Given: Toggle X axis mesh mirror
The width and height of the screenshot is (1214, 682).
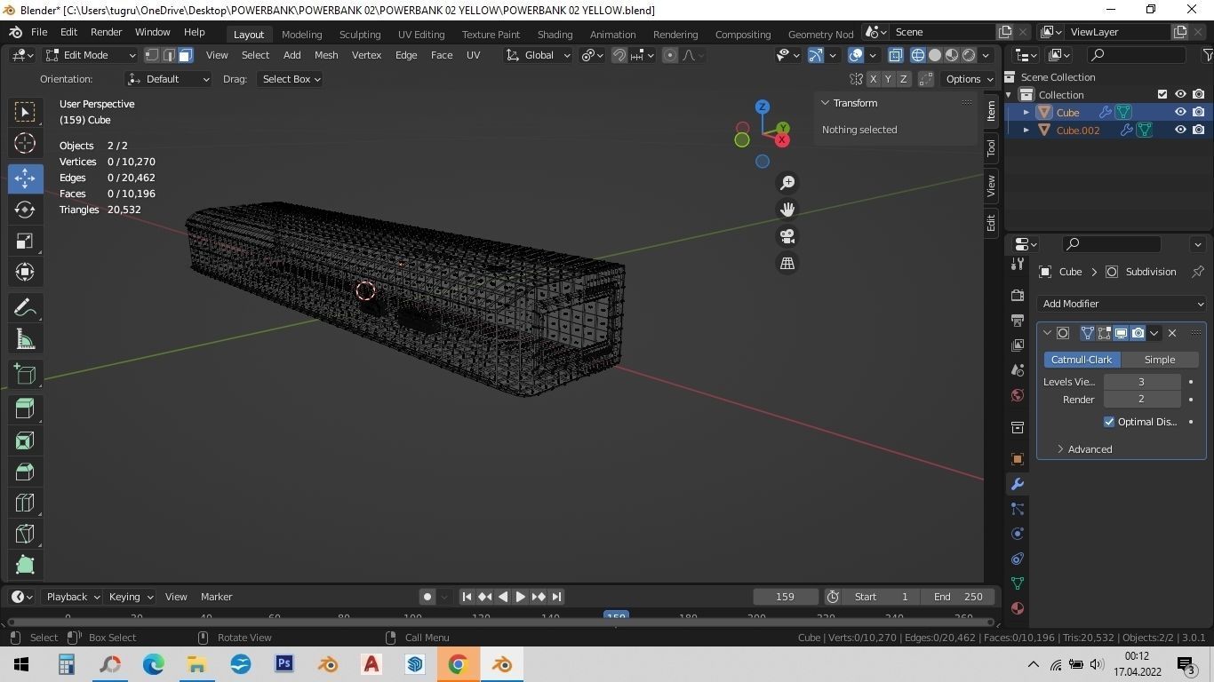Looking at the screenshot, I should tap(873, 79).
